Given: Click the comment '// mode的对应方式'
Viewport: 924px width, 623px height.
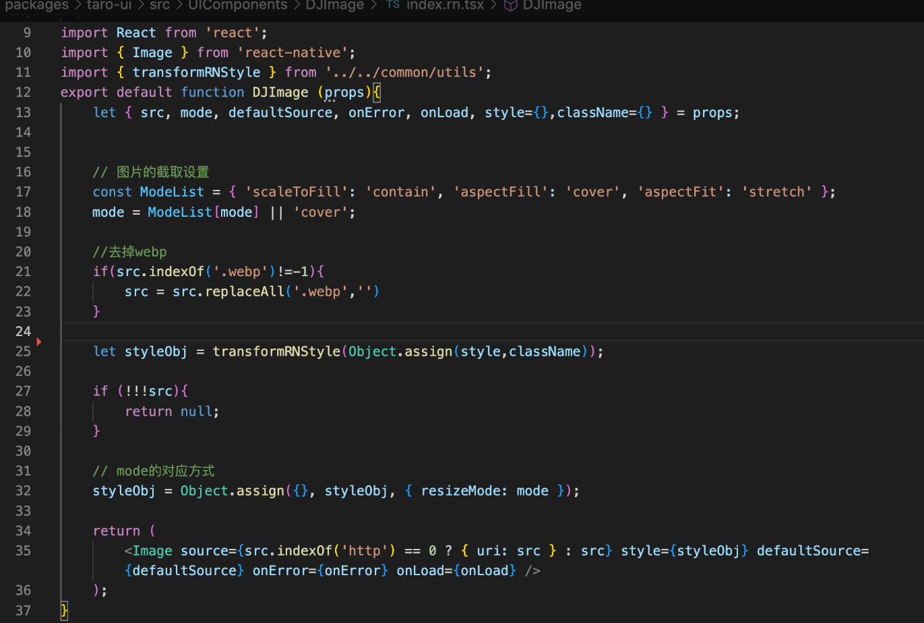Looking at the screenshot, I should click(154, 471).
